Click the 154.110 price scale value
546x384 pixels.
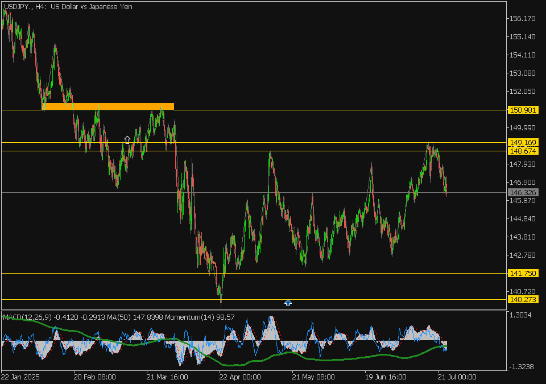click(522, 55)
